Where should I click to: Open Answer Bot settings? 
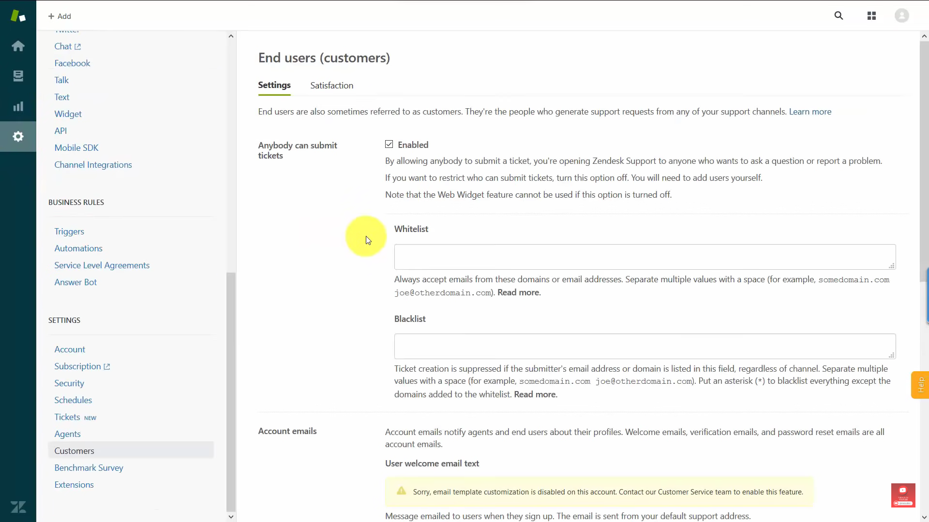click(75, 282)
